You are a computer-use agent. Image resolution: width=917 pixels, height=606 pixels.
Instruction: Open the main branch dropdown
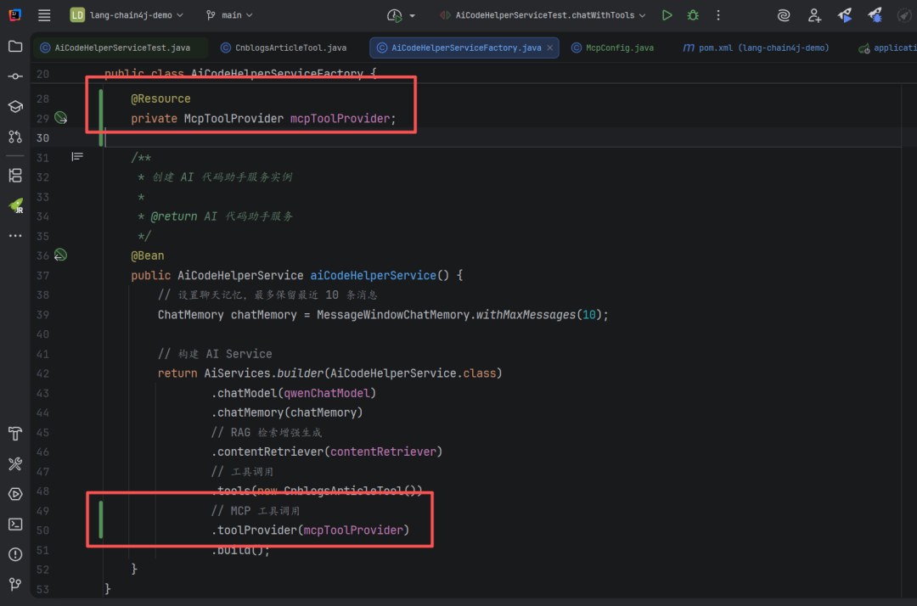229,15
